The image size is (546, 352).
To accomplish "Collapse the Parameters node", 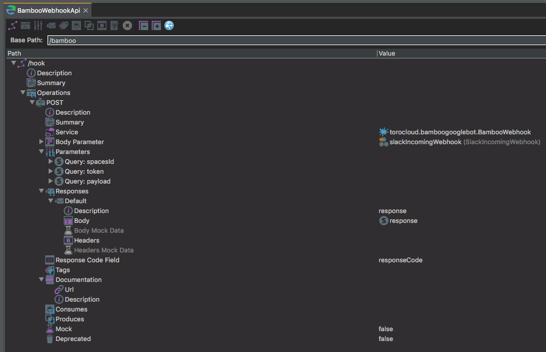I will pos(41,152).
